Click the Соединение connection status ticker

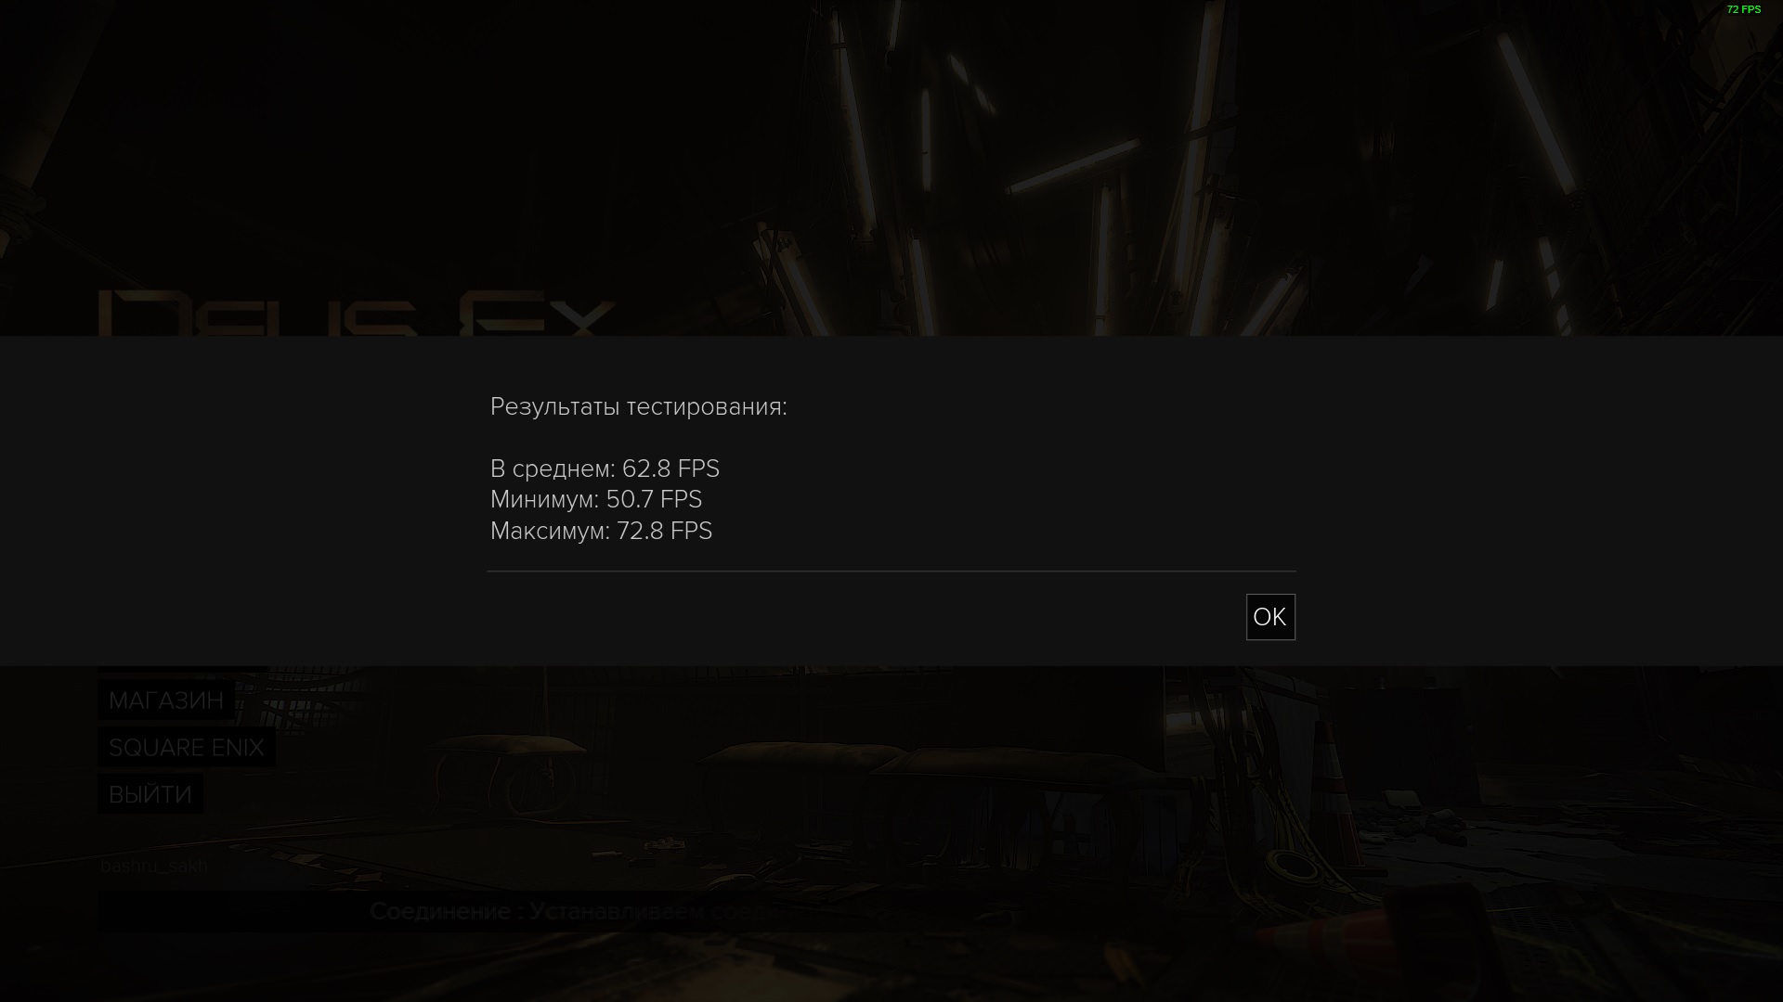pyautogui.click(x=576, y=911)
